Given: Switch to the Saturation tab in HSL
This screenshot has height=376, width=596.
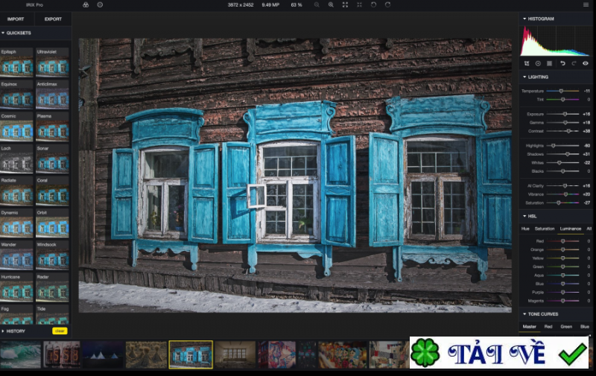Looking at the screenshot, I should click(x=545, y=229).
